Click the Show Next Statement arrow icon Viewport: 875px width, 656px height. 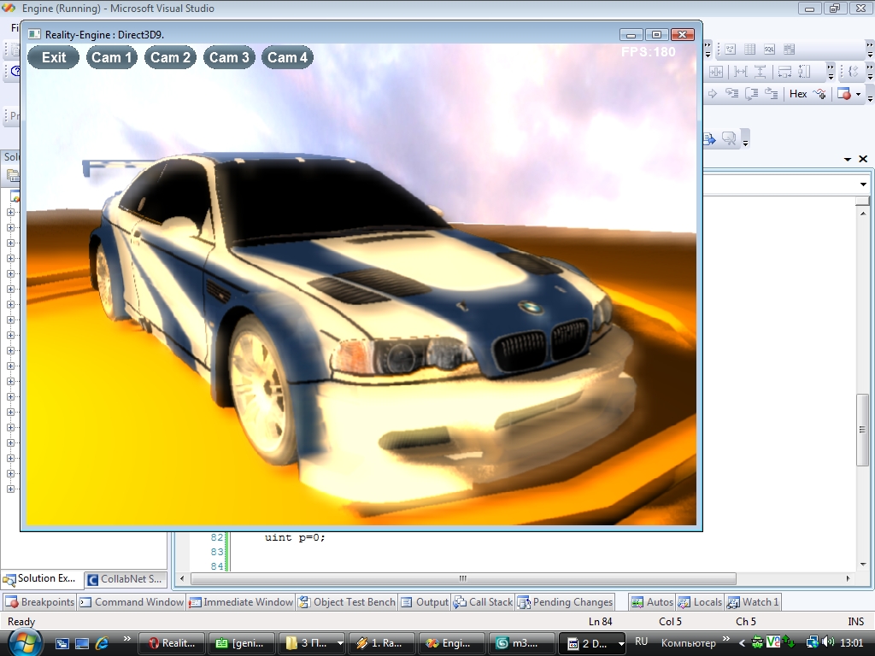712,94
